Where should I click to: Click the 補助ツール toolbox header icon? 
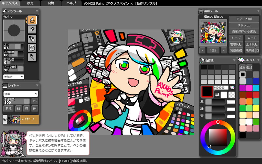(x=201, y=11)
